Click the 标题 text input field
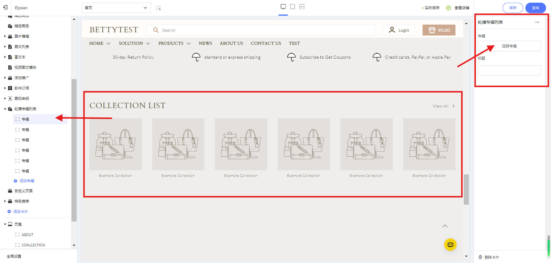 pyautogui.click(x=509, y=71)
